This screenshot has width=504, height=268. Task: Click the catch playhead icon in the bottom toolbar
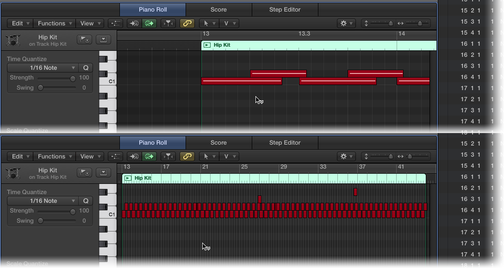tap(169, 157)
